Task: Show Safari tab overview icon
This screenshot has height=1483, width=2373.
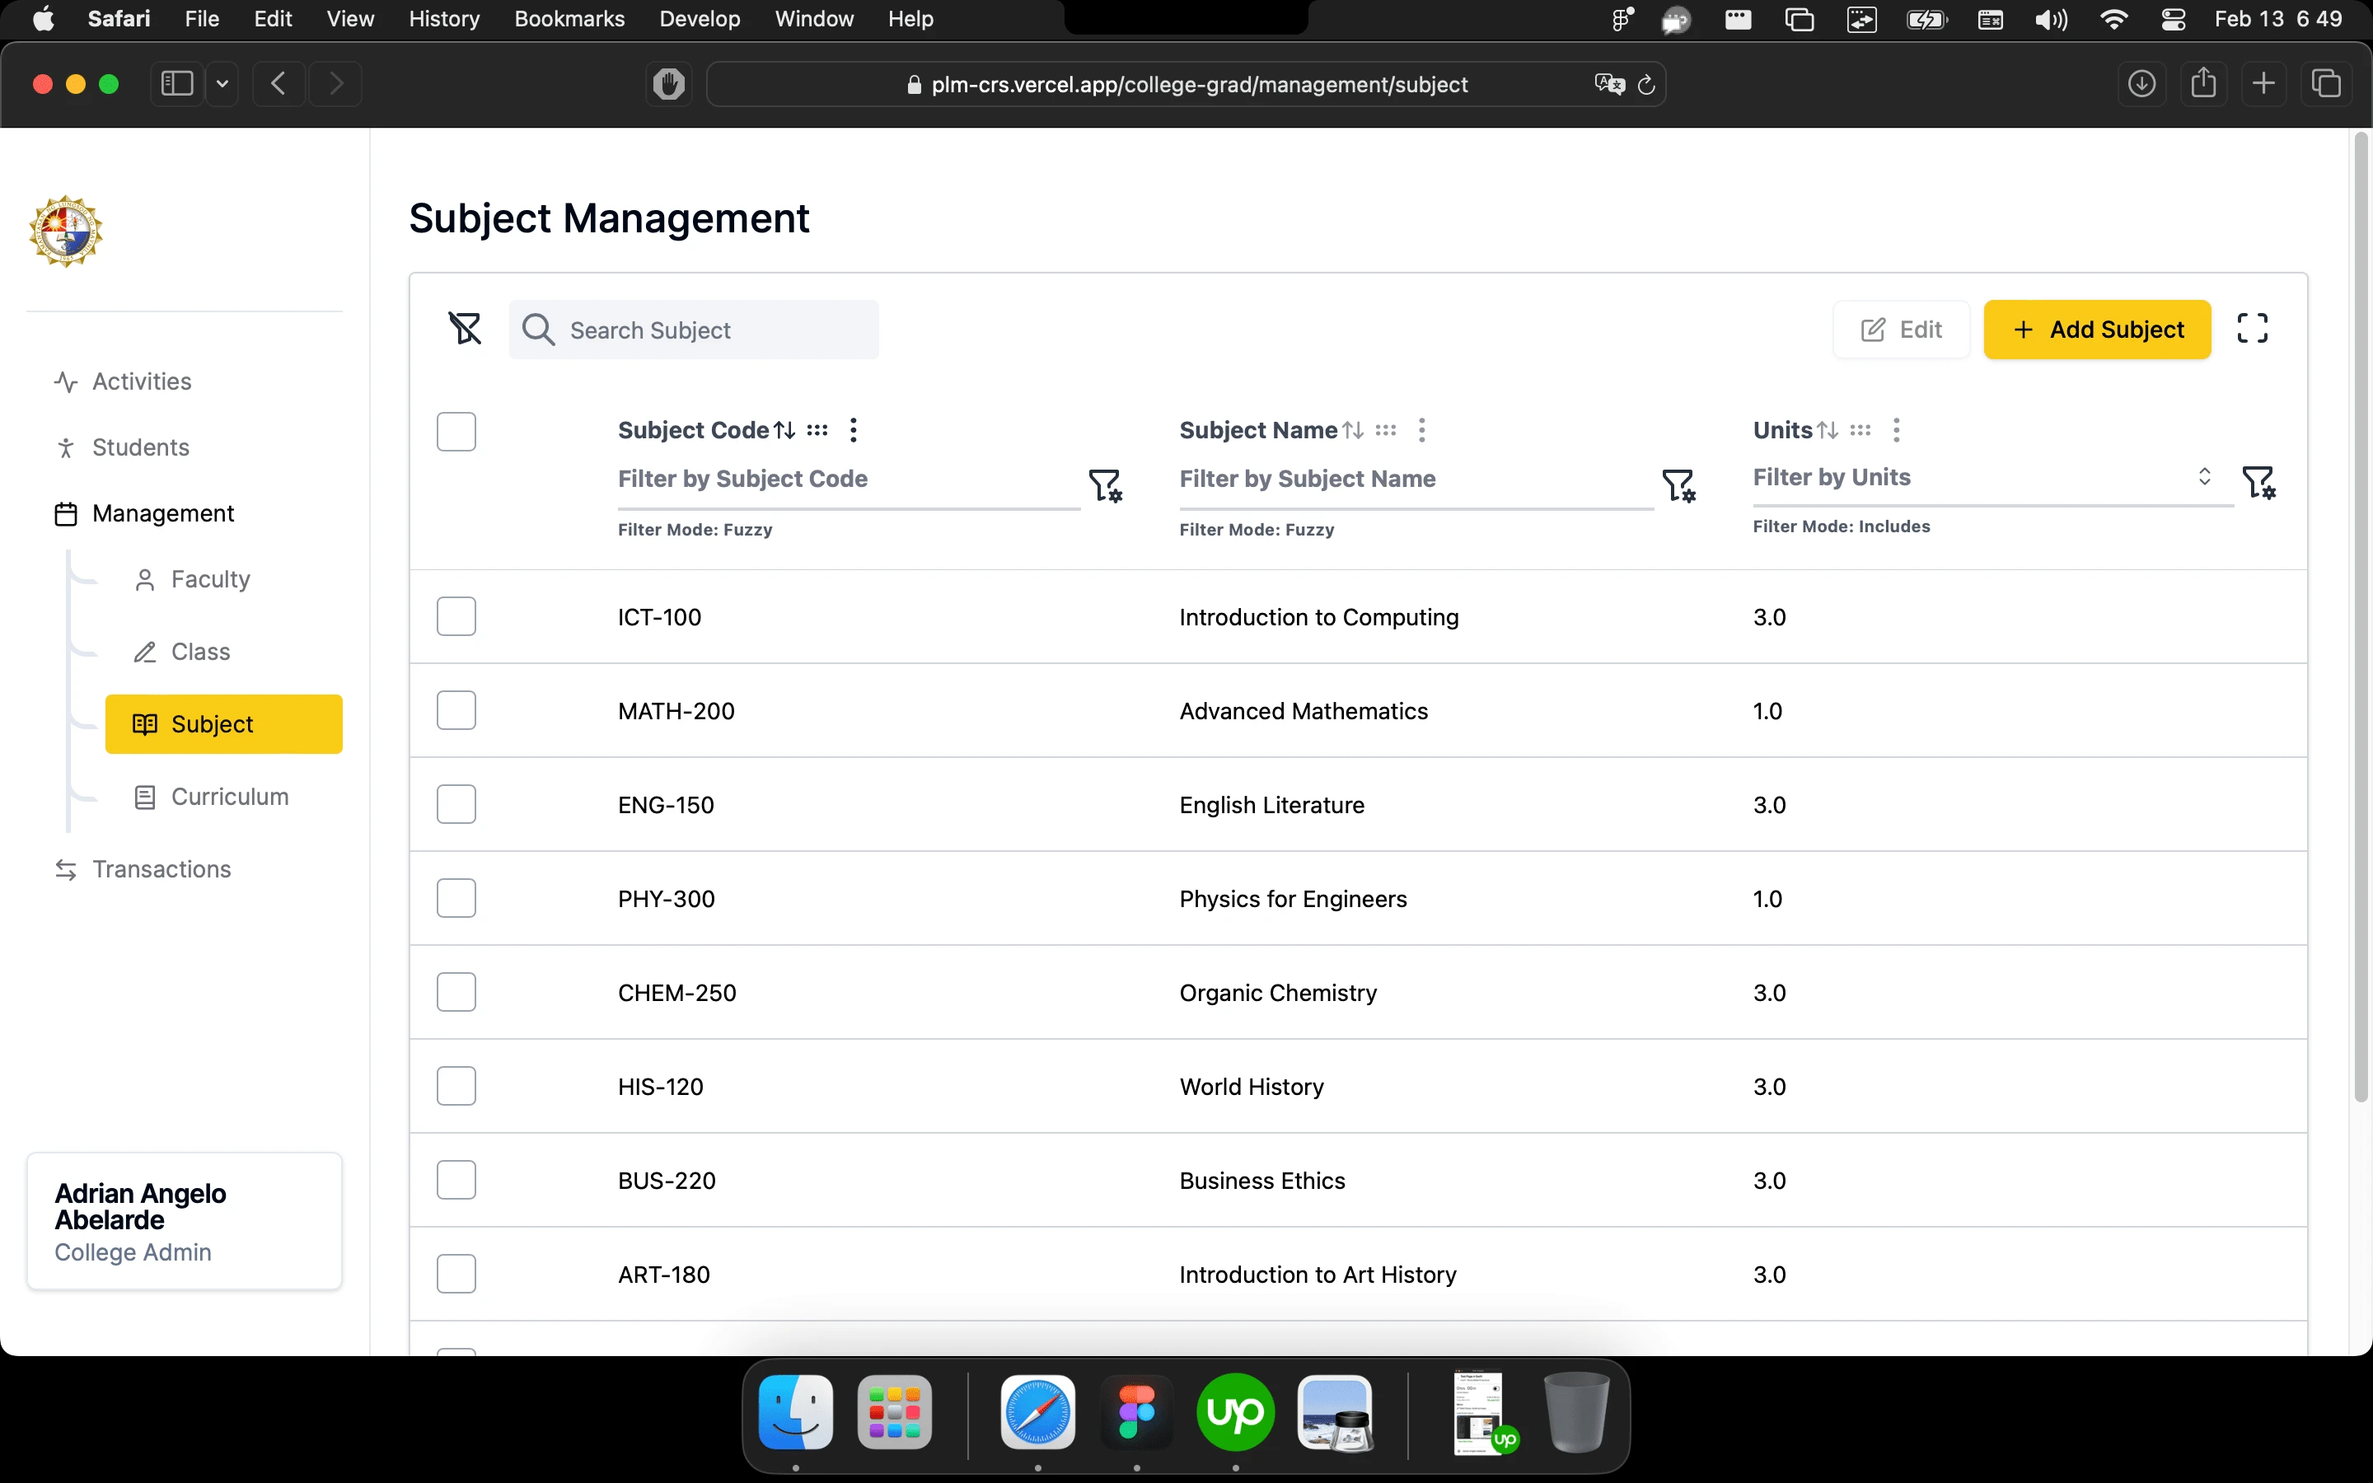Action: point(2326,83)
